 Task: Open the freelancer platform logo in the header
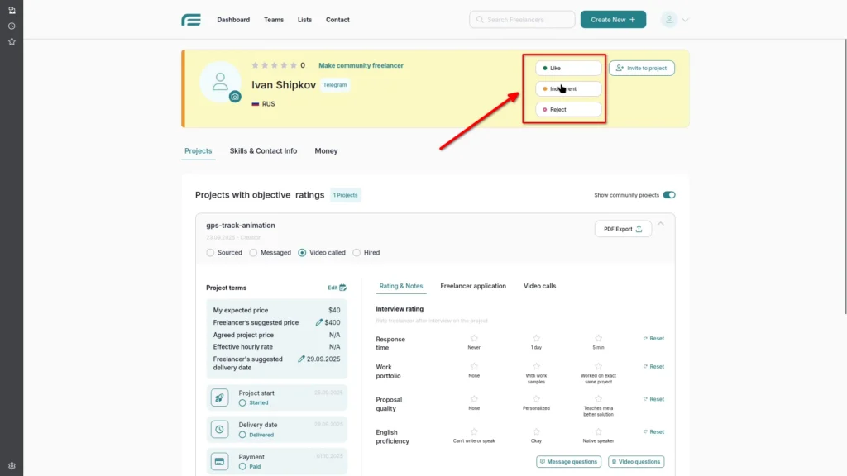191,19
